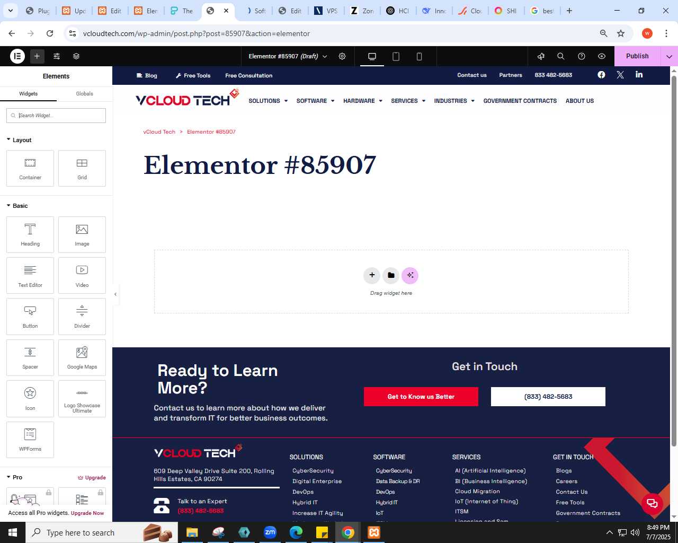Switch to tablet preview mode
The image size is (678, 543).
396,56
